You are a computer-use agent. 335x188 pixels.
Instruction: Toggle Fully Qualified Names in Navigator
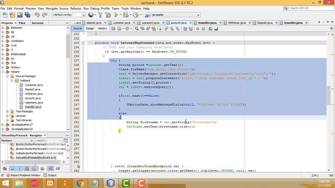click(42, 169)
